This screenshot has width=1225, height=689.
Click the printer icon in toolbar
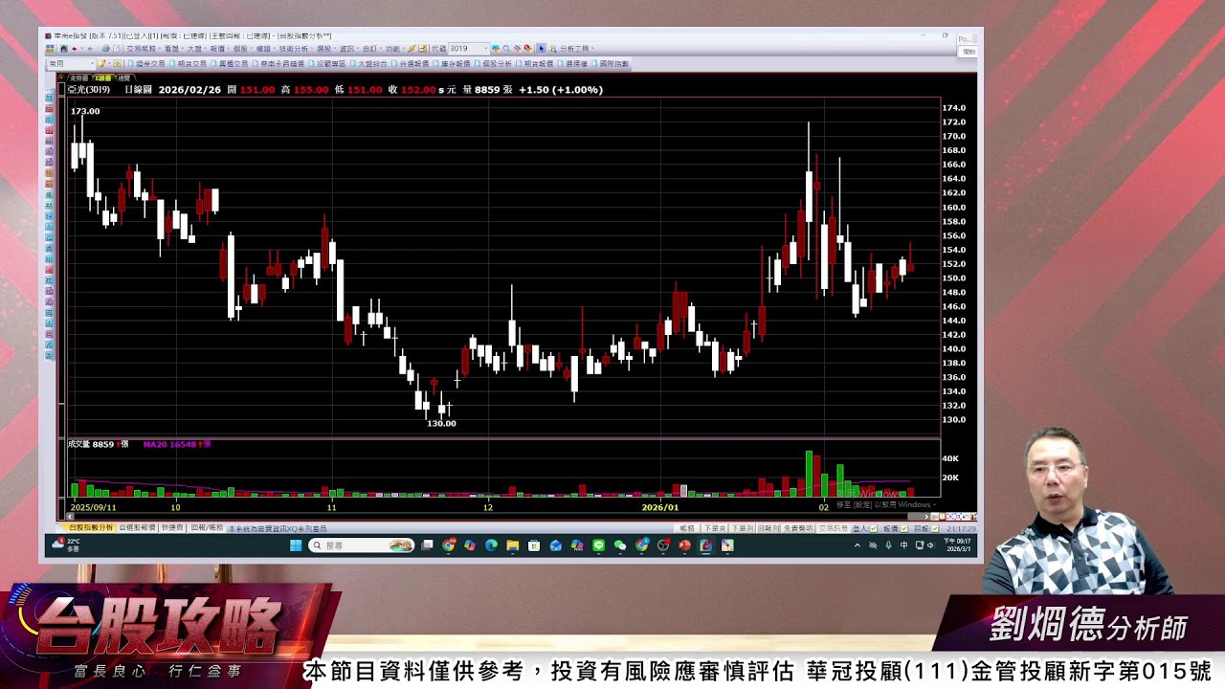click(x=105, y=48)
